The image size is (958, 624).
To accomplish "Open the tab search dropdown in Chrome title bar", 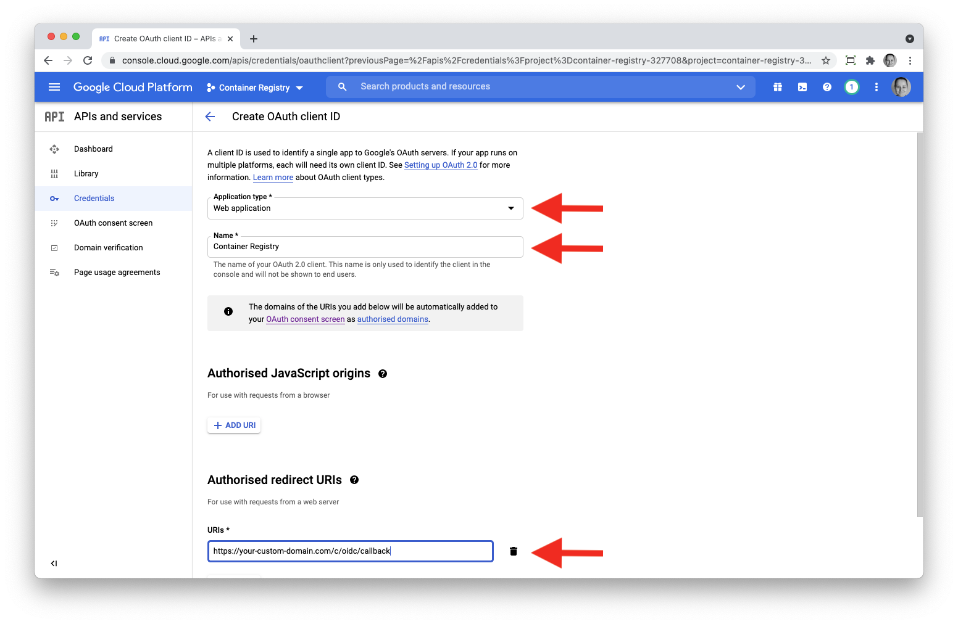I will pos(910,39).
